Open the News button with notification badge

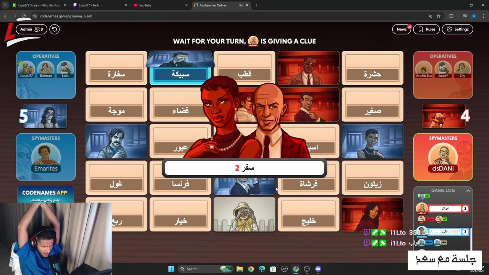click(402, 29)
